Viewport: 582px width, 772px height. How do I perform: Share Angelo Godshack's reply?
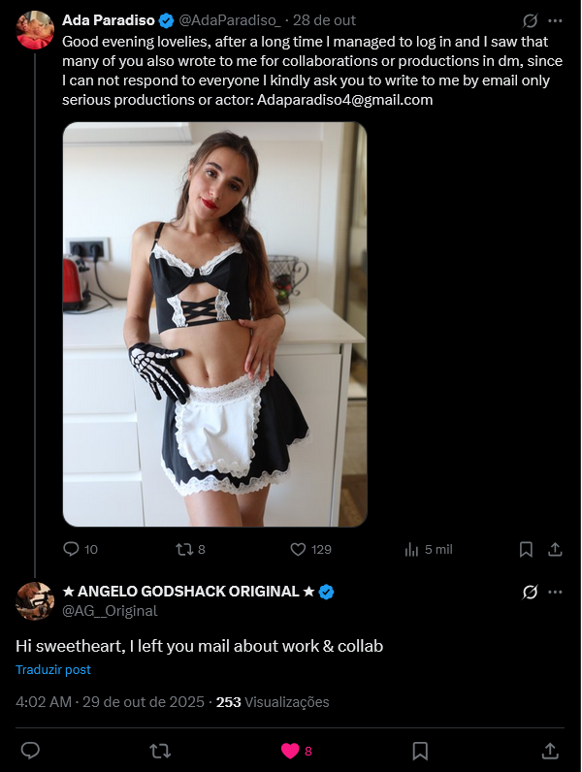(549, 751)
